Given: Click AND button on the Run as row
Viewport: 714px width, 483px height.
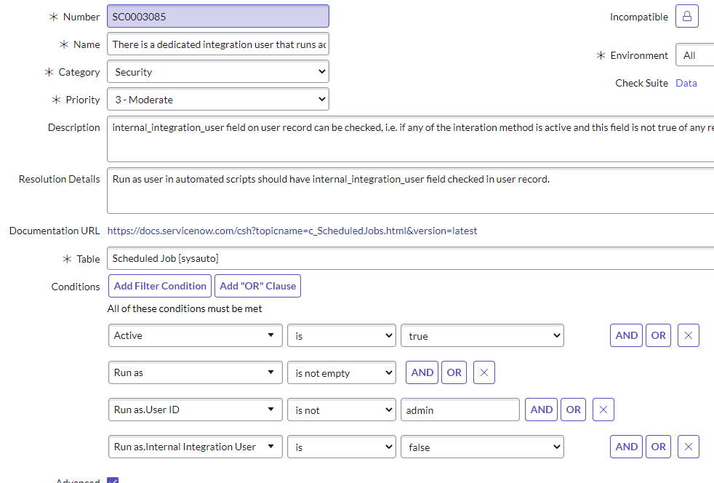Looking at the screenshot, I should 422,372.
